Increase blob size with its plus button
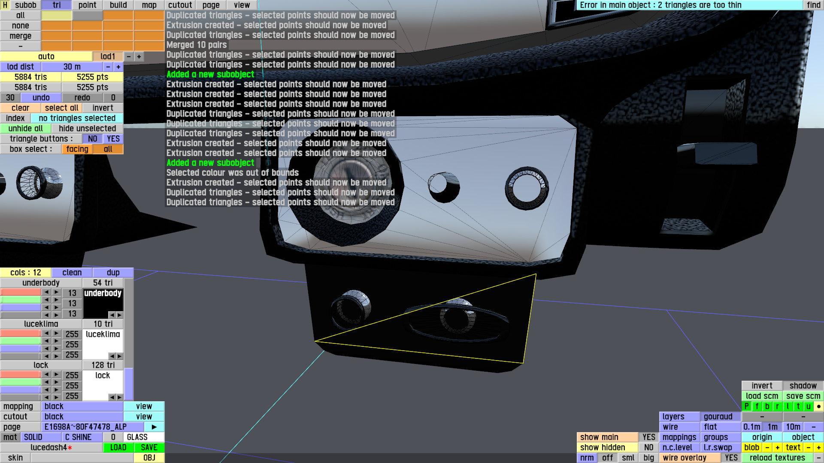This screenshot has width=824, height=463. pos(777,448)
